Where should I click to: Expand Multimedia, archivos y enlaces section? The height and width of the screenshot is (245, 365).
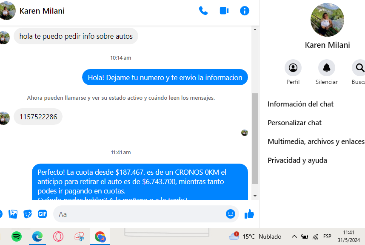coord(317,141)
